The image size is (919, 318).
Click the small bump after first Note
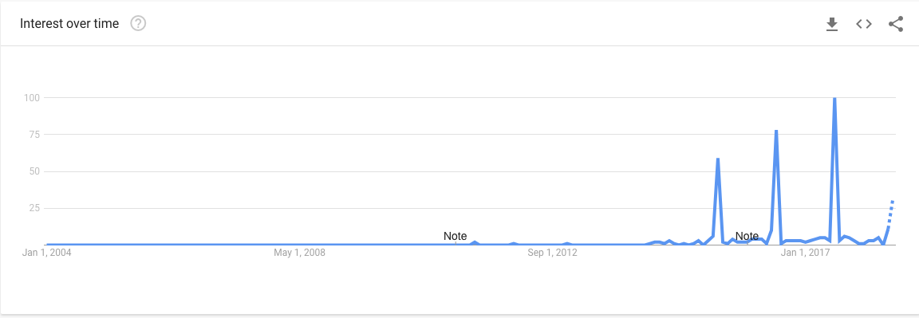tap(475, 242)
